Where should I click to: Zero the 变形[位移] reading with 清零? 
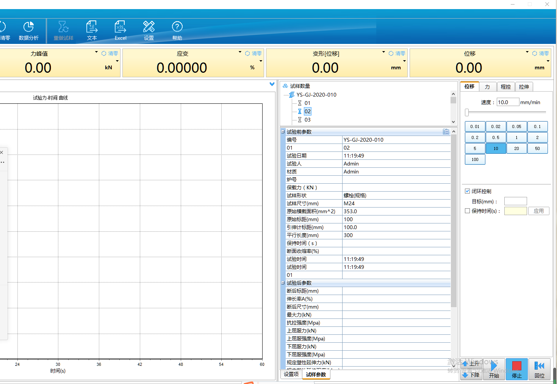[397, 53]
